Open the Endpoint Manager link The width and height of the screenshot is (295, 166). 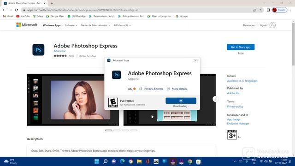[238, 124]
